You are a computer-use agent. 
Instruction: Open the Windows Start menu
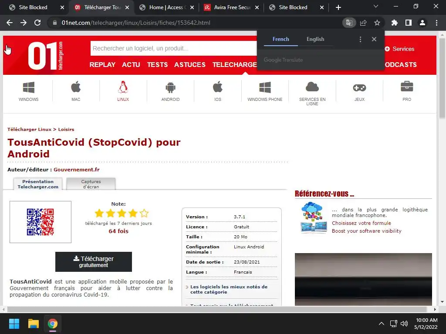coord(14,324)
